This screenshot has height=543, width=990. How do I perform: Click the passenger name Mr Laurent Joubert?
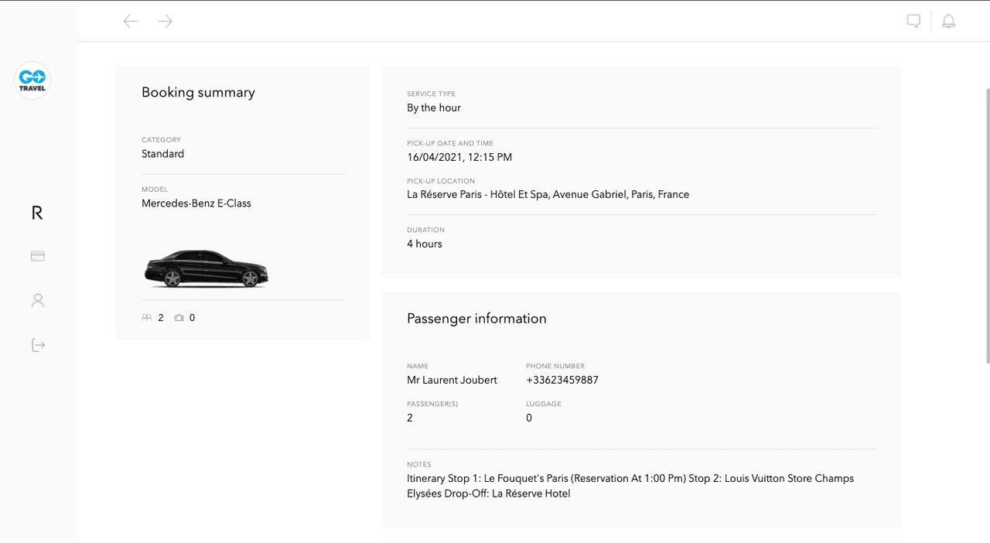pyautogui.click(x=452, y=380)
